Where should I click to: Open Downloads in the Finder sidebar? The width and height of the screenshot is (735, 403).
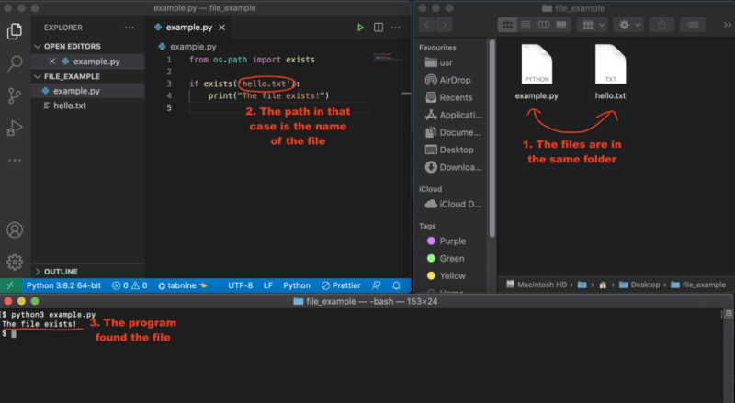tap(453, 167)
